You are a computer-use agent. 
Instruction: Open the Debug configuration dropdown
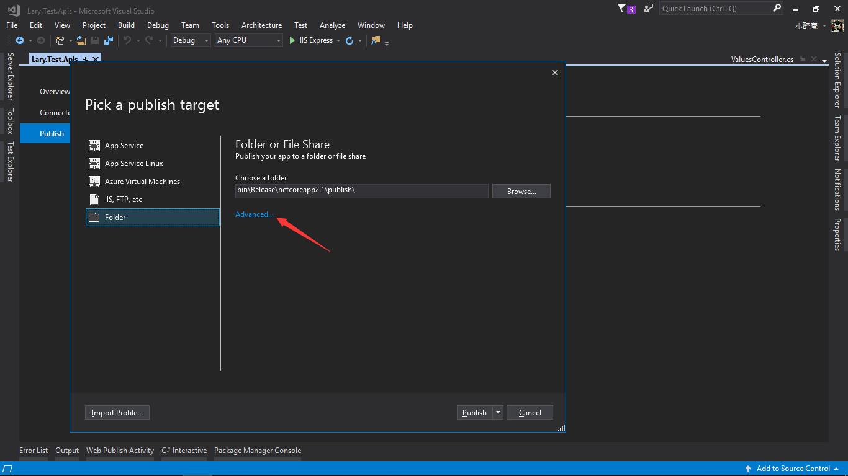click(191, 40)
